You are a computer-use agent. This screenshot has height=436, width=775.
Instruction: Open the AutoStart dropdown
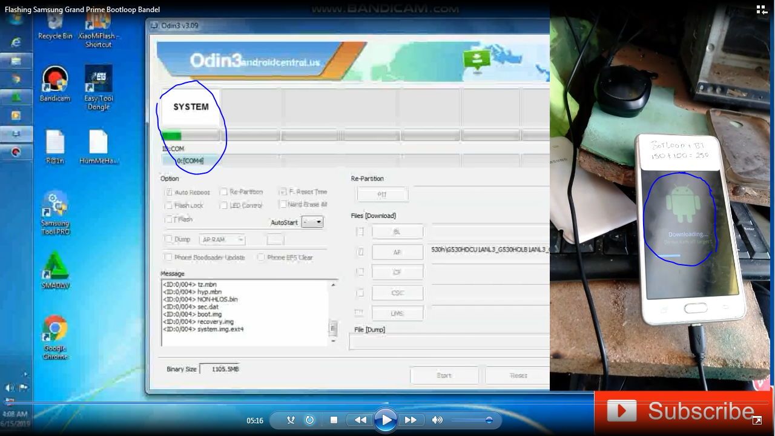pos(312,222)
